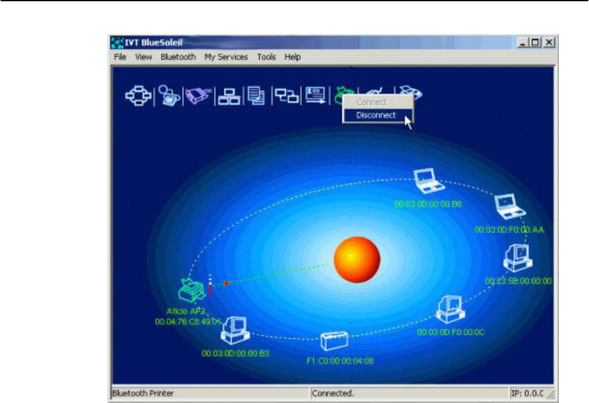Image resolution: width=589 pixels, height=403 pixels.
Task: Select the Information Synchronization service icon
Action: (x=287, y=96)
